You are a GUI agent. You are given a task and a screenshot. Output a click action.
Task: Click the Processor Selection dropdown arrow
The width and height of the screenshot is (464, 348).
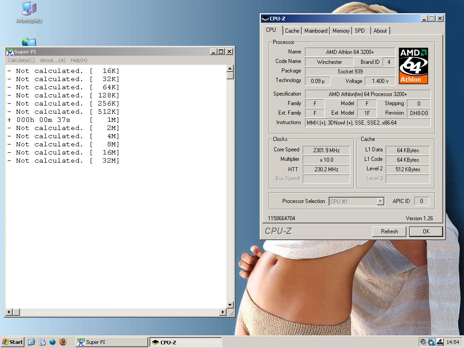coord(380,202)
